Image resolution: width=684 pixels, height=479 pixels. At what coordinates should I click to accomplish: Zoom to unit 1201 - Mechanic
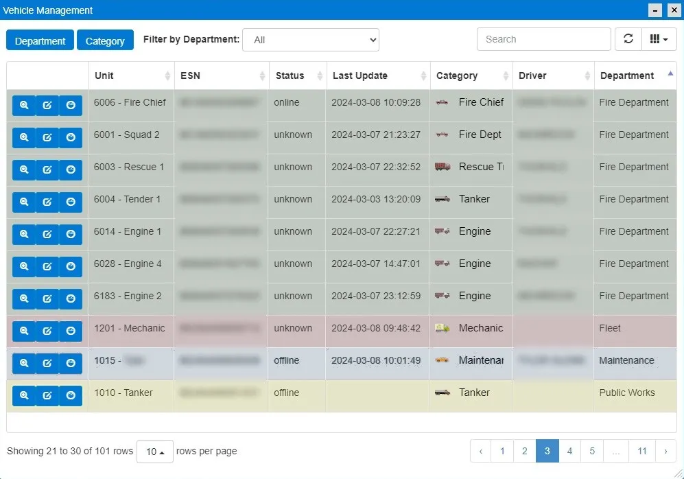point(24,331)
